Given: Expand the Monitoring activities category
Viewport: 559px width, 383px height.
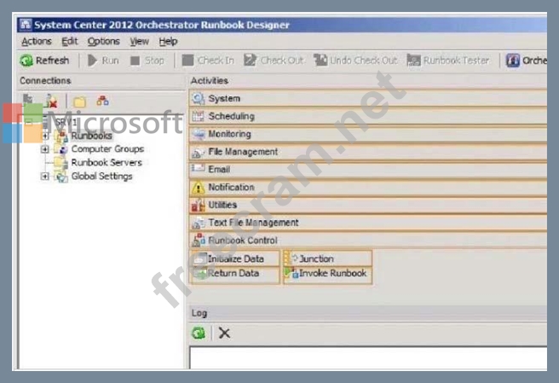Looking at the screenshot, I should pyautogui.click(x=367, y=134).
